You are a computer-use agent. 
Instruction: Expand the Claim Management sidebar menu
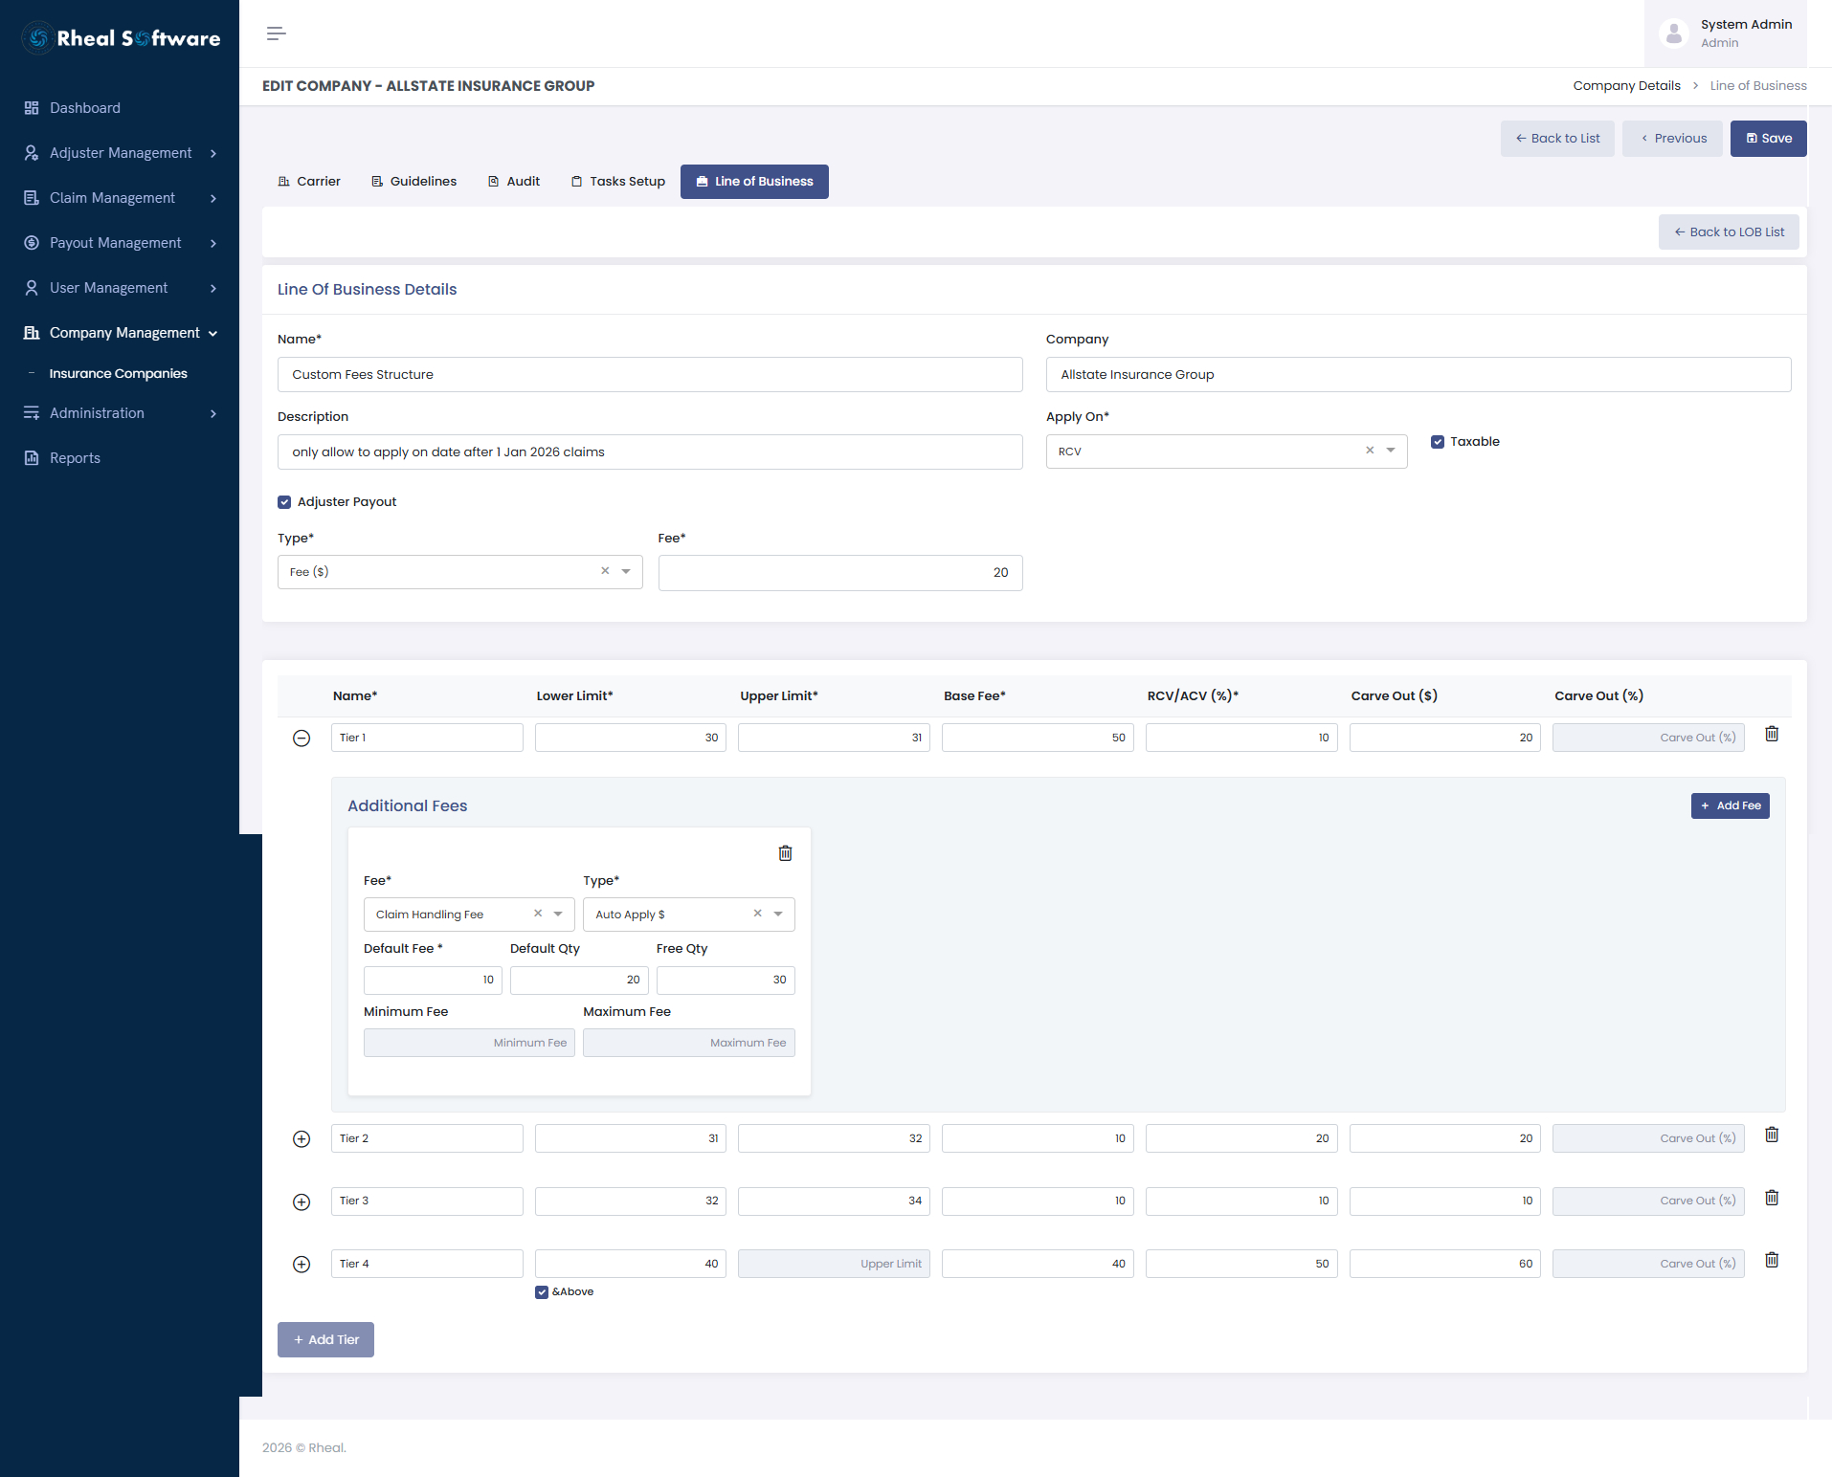(120, 198)
